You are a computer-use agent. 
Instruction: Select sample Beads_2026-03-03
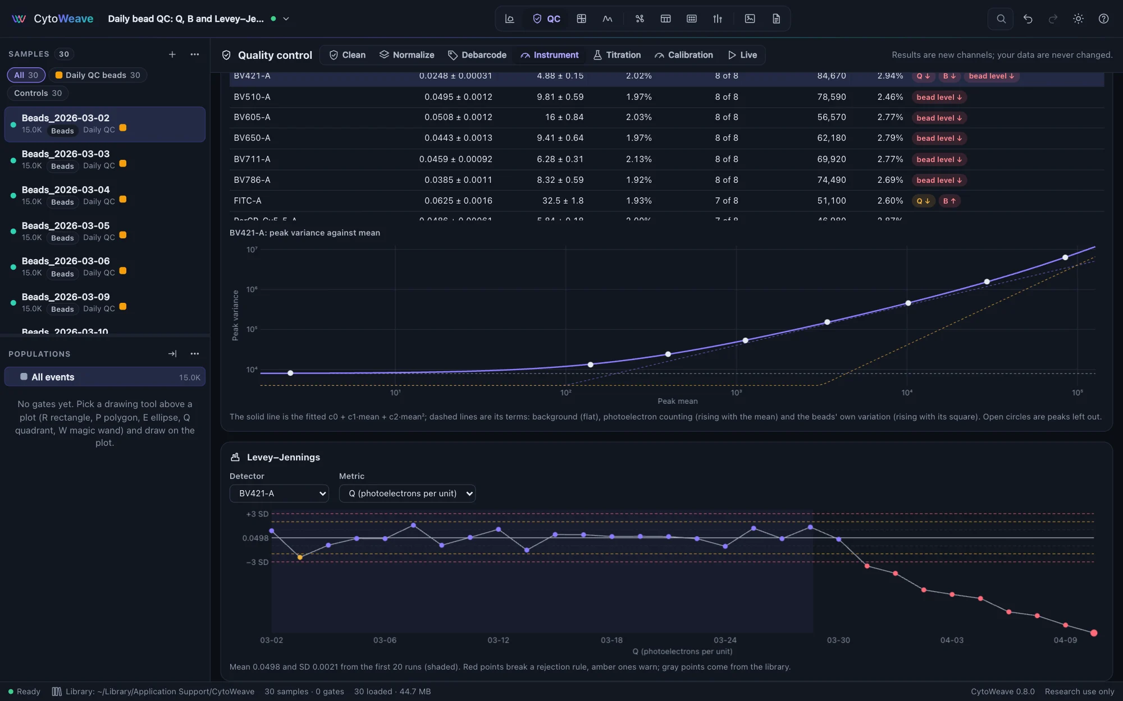105,160
